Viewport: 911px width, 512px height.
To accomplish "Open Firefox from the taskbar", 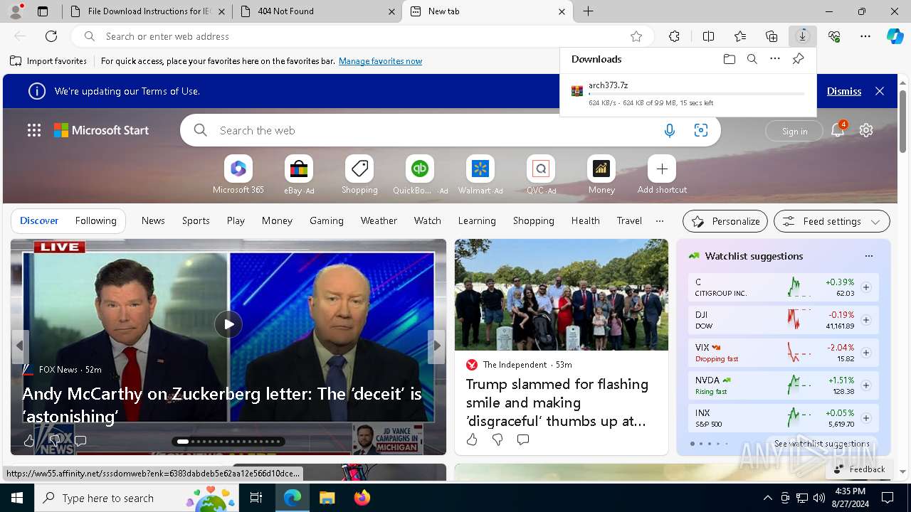I will click(x=362, y=498).
